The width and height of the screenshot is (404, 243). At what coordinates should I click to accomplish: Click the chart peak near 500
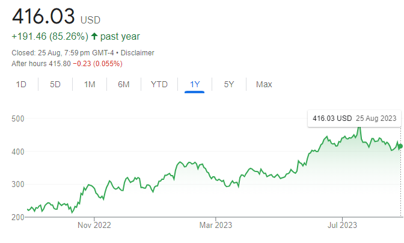[x=359, y=128]
